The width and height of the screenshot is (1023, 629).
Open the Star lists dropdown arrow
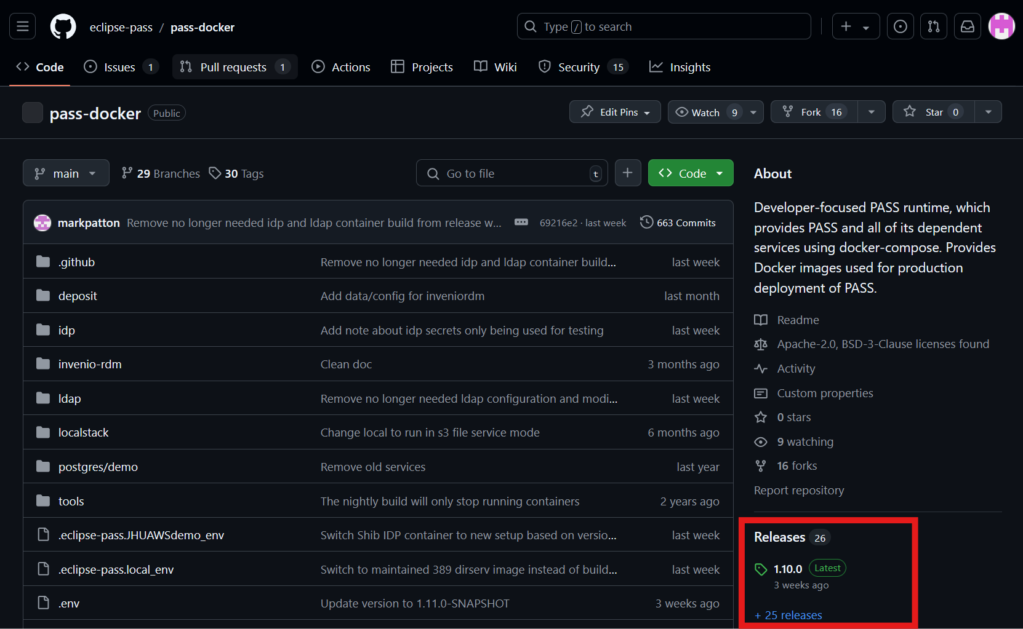click(989, 112)
